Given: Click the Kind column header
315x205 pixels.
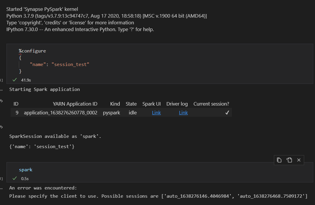Looking at the screenshot, I should (x=115, y=104).
